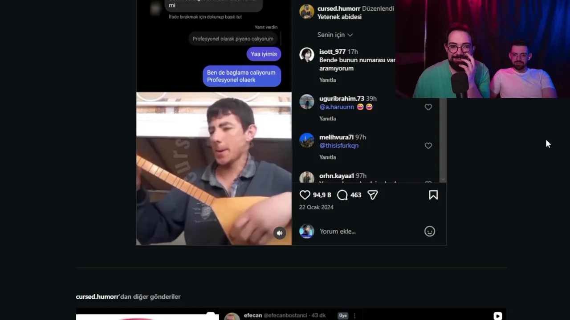Share post with paper plane icon
Image resolution: width=570 pixels, height=320 pixels.
point(373,195)
